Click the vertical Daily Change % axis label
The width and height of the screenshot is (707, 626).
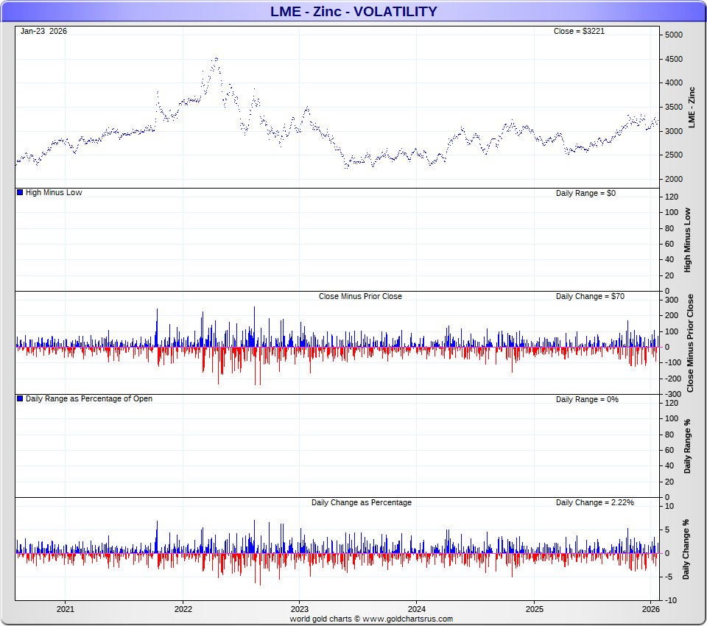pos(686,549)
